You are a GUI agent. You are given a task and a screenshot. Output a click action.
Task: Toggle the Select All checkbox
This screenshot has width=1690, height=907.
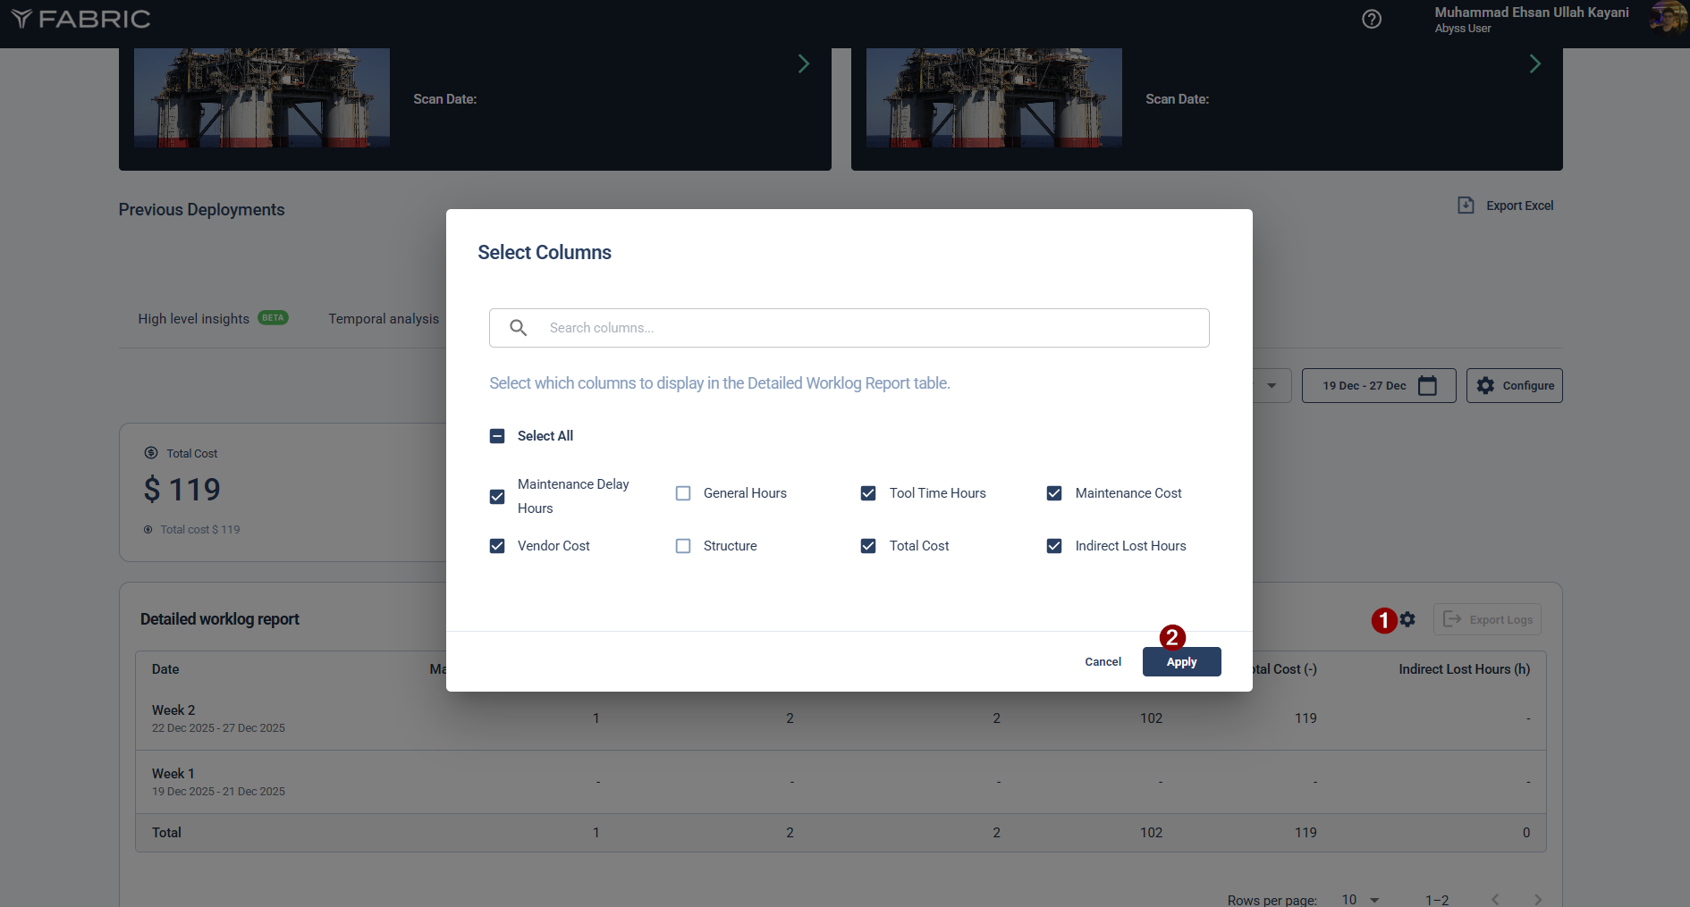497,436
